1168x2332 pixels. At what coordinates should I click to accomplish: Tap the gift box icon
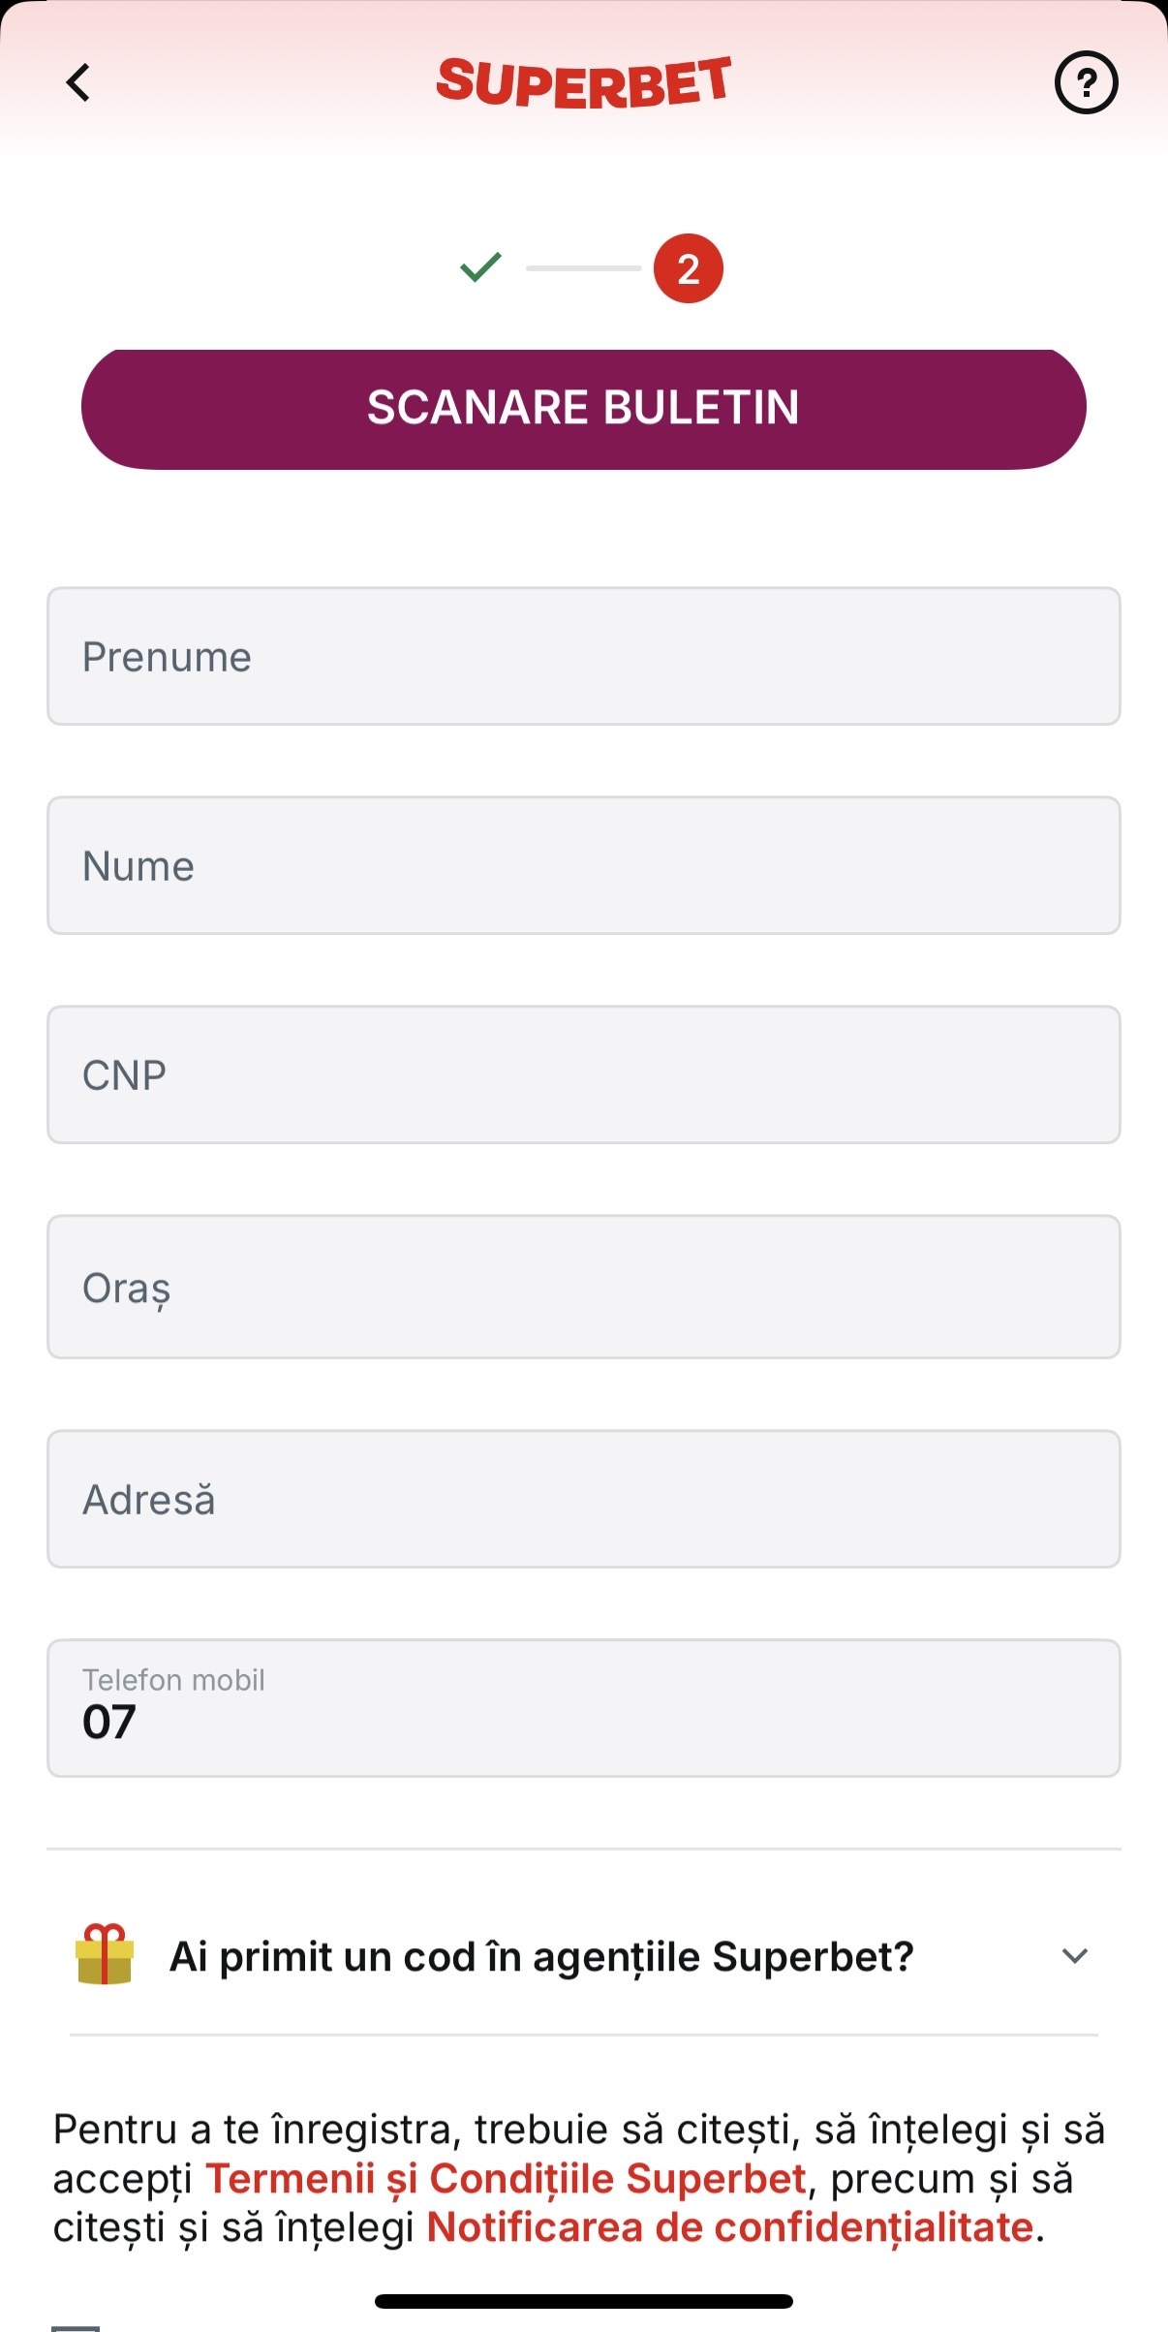pos(105,1955)
